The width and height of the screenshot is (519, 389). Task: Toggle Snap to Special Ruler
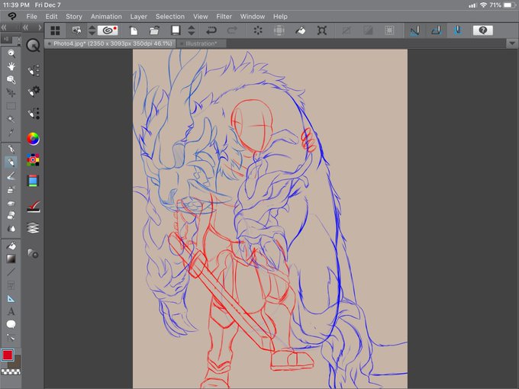coord(437,31)
